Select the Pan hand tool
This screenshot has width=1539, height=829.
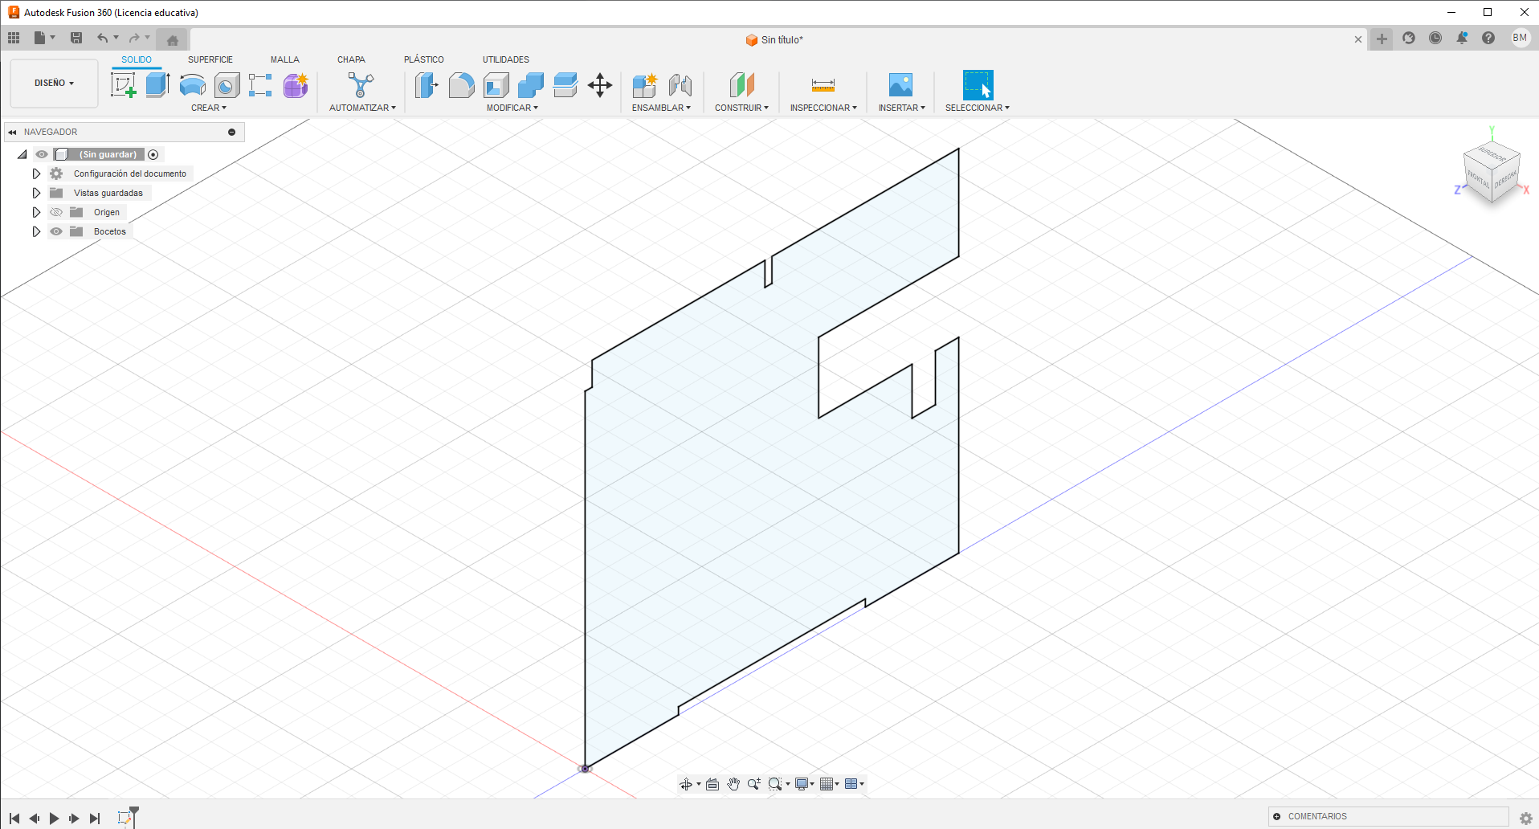pyautogui.click(x=733, y=784)
